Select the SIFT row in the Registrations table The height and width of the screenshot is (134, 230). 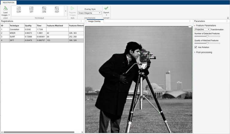(42, 40)
